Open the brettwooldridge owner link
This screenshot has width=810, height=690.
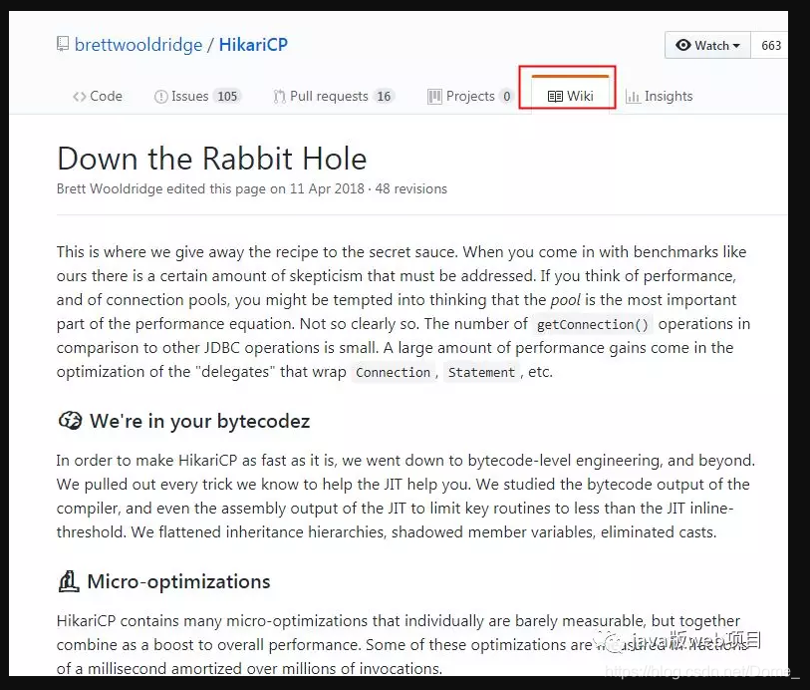click(138, 45)
